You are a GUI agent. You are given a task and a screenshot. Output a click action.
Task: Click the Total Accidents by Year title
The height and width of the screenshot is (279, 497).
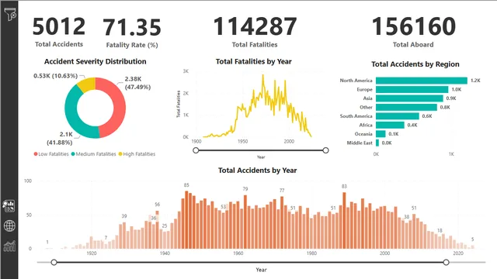click(x=257, y=170)
